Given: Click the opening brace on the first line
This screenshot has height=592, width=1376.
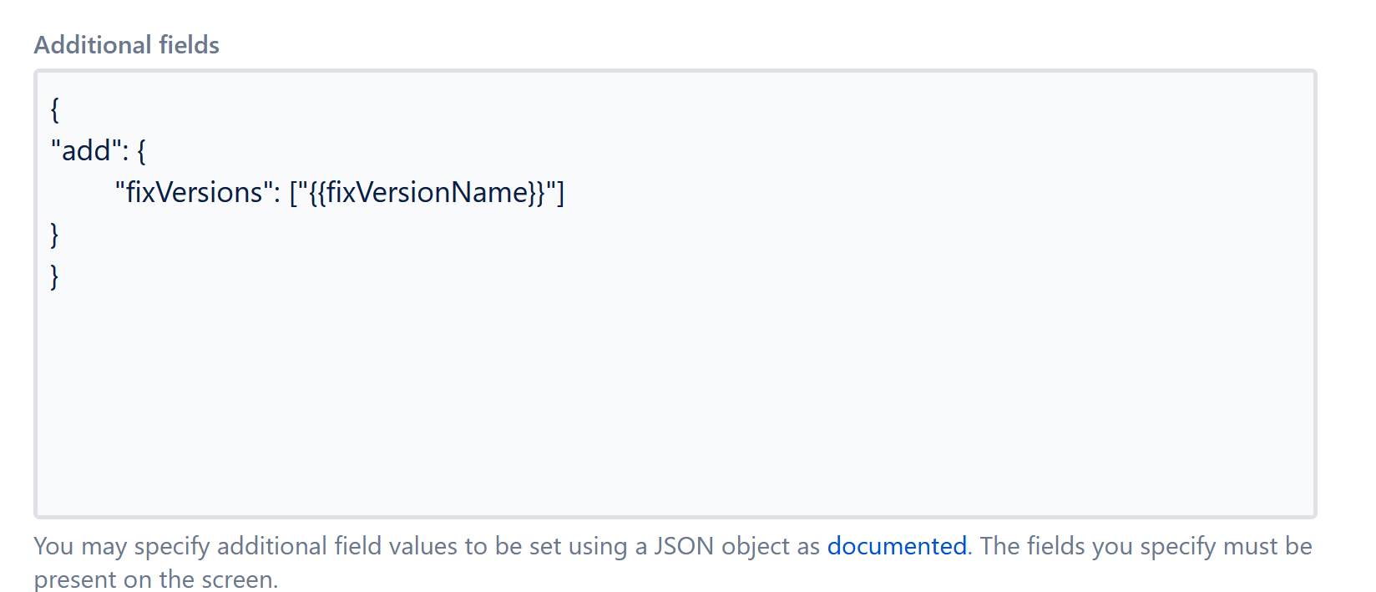Looking at the screenshot, I should [x=54, y=109].
